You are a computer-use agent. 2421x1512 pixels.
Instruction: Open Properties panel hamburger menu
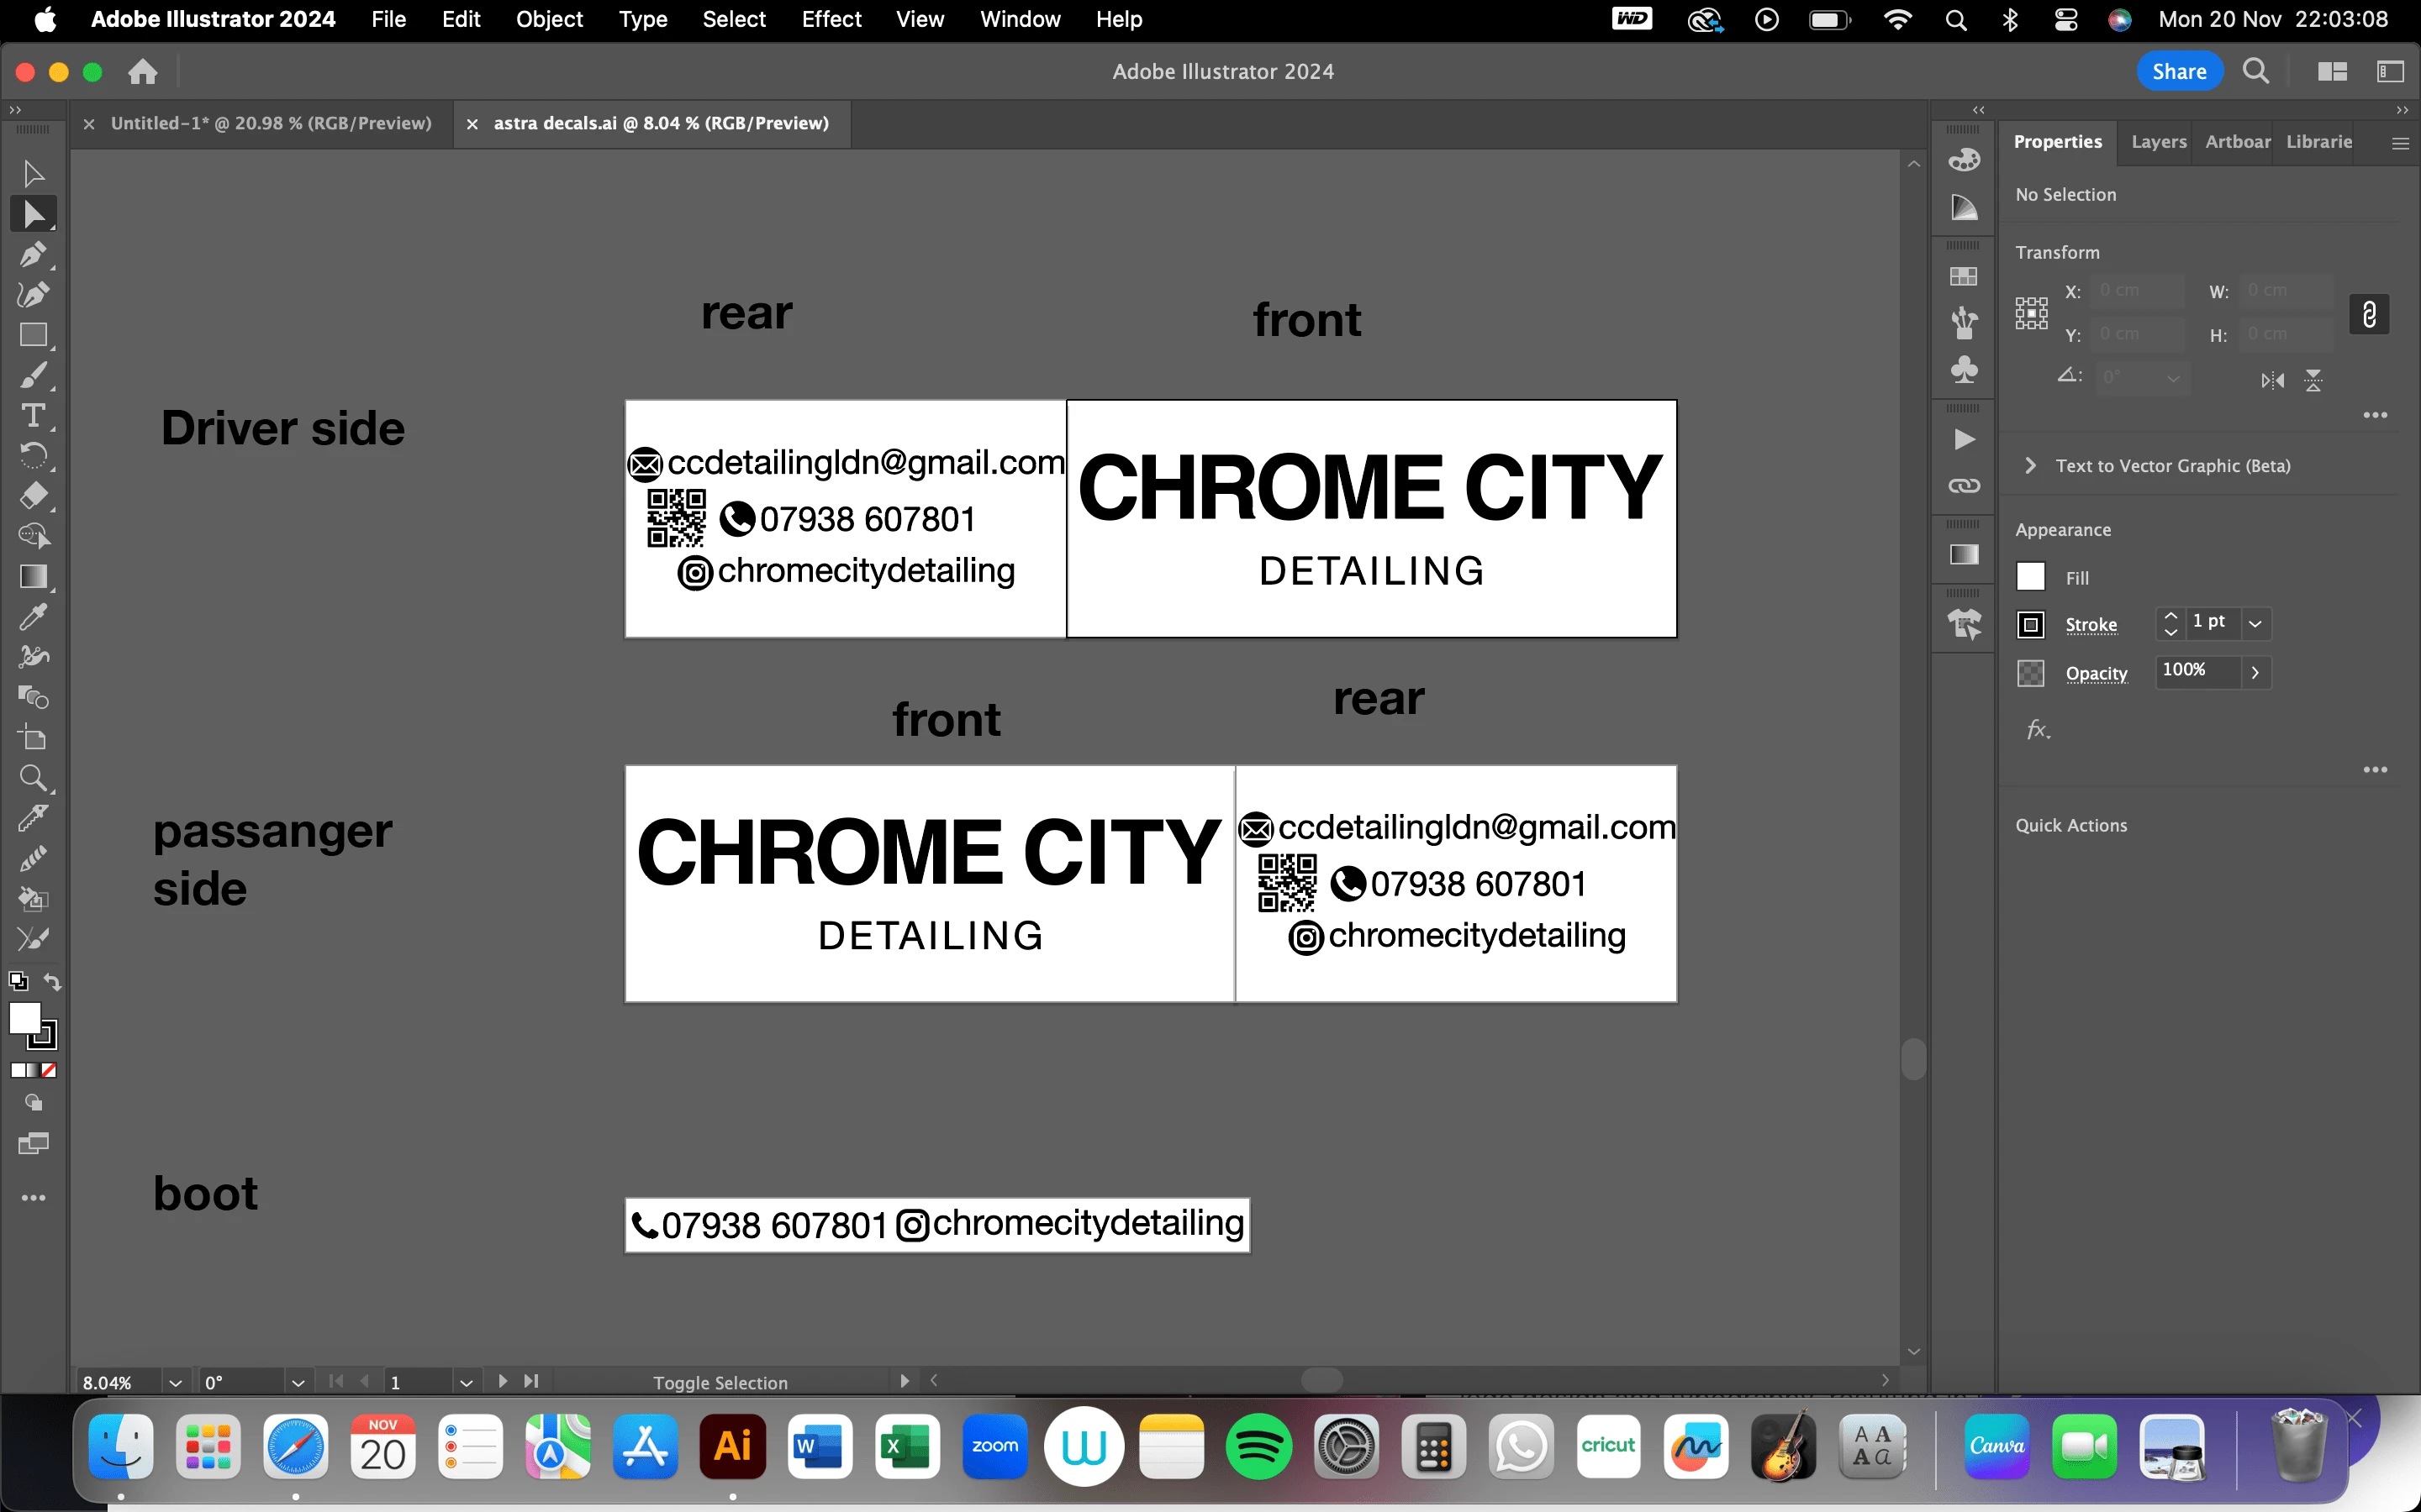point(2399,143)
